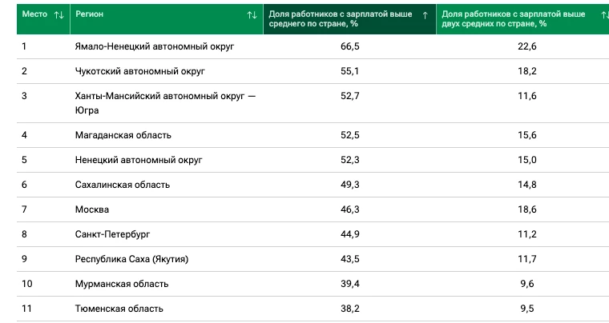Viewport: 609px width, 323px height.
Task: Sort by share above two averages arrows
Action: click(605, 15)
